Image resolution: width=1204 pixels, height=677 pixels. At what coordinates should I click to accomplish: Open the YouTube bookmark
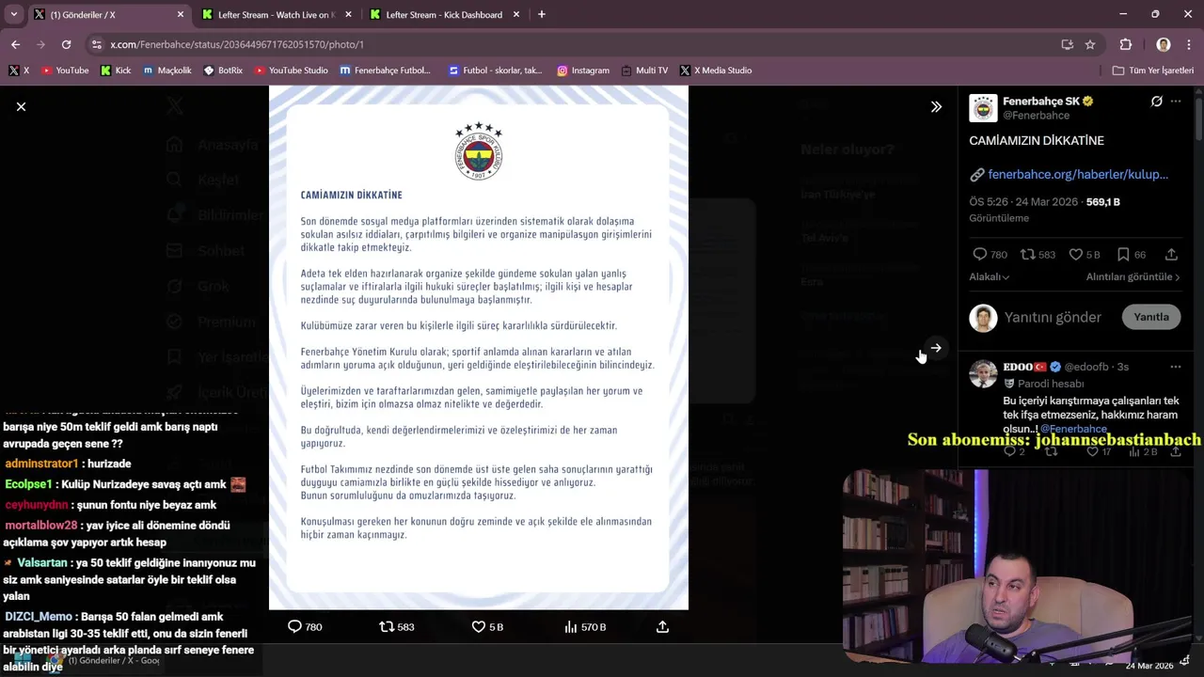coord(64,71)
